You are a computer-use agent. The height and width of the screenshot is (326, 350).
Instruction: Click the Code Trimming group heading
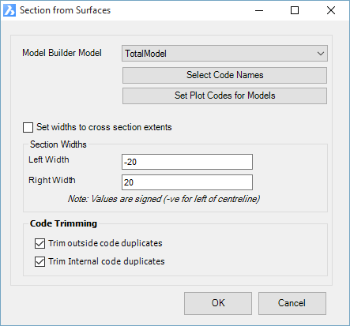pyautogui.click(x=63, y=223)
